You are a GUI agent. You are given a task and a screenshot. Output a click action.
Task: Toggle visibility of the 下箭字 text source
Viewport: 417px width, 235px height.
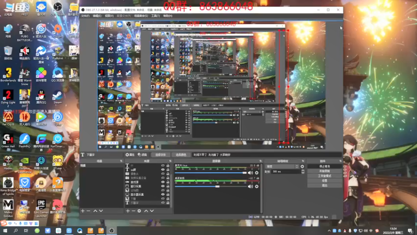pos(163,203)
